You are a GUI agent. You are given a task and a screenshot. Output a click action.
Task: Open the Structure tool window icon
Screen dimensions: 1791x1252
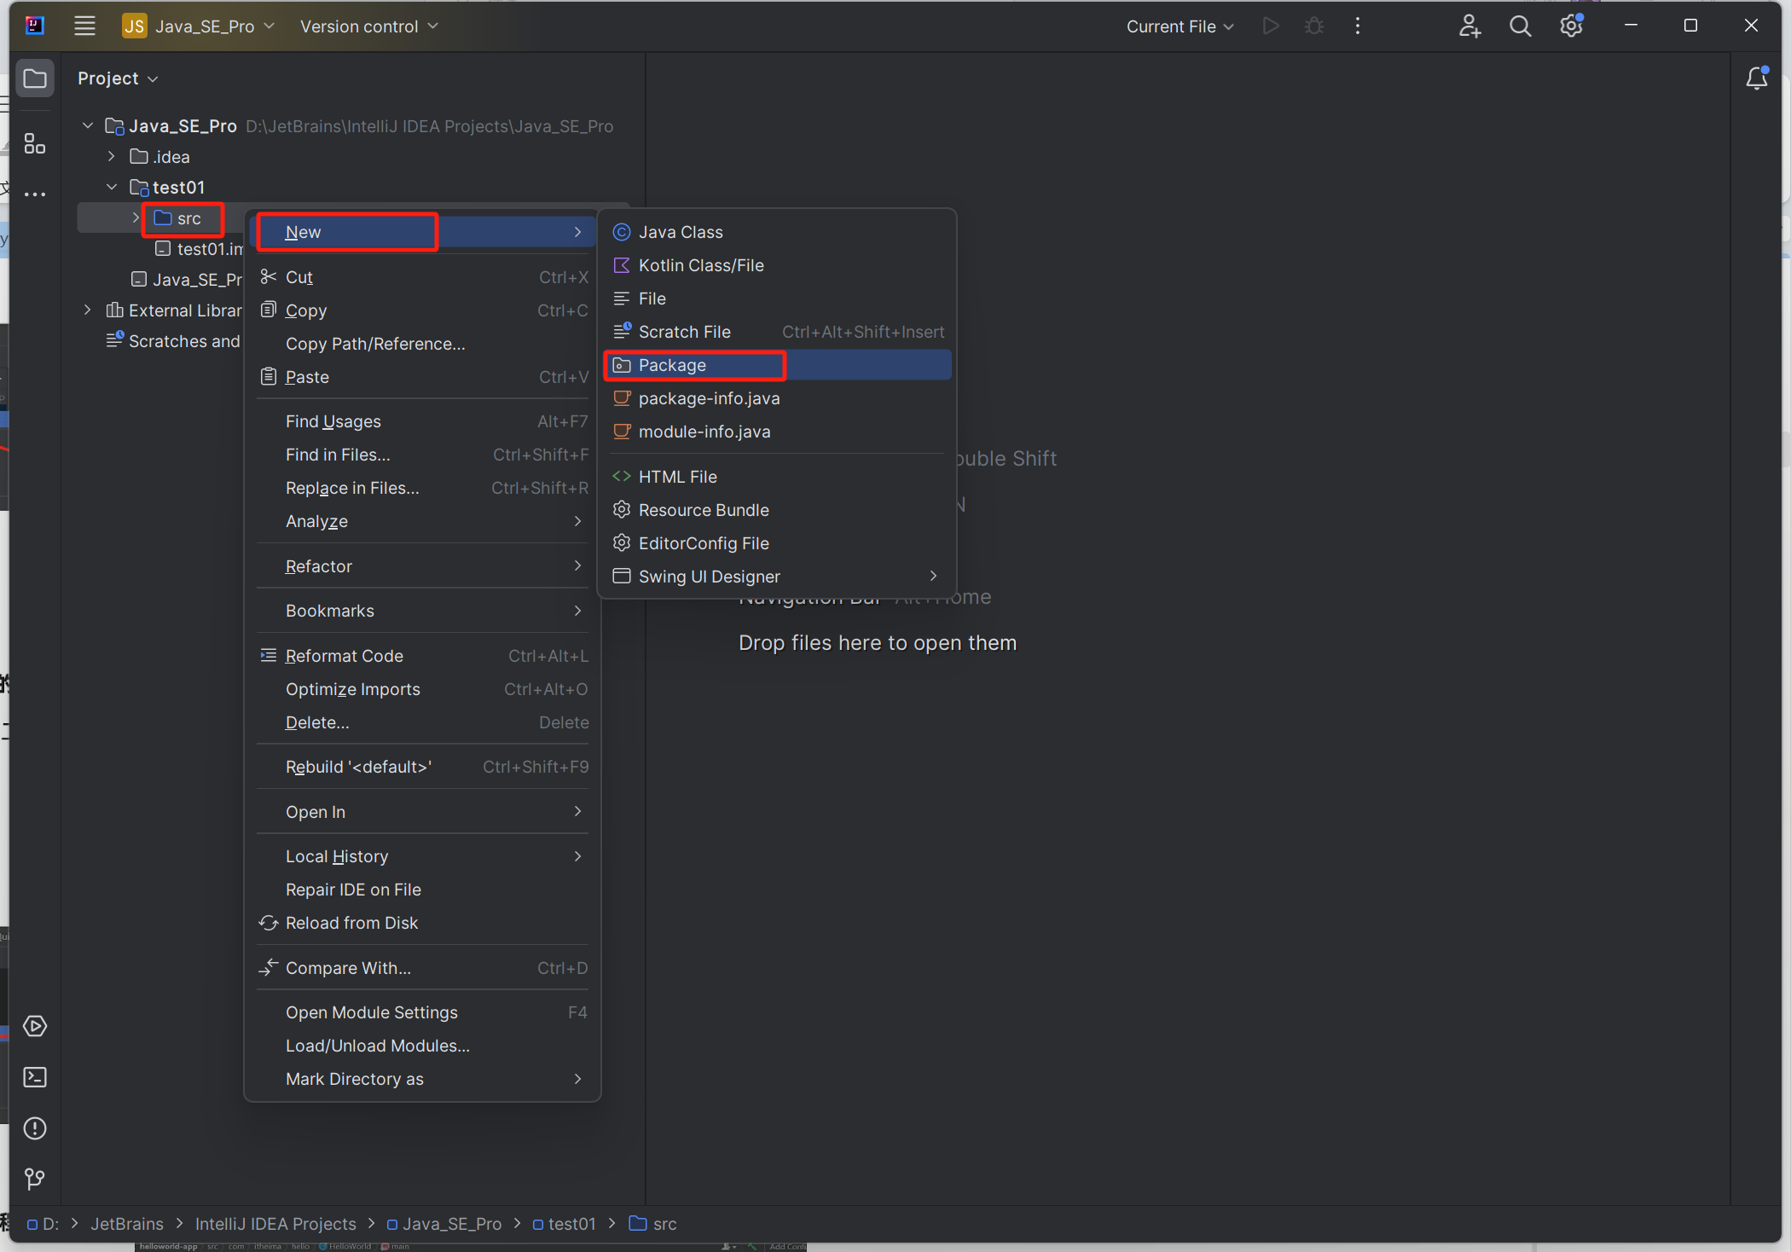[x=35, y=143]
